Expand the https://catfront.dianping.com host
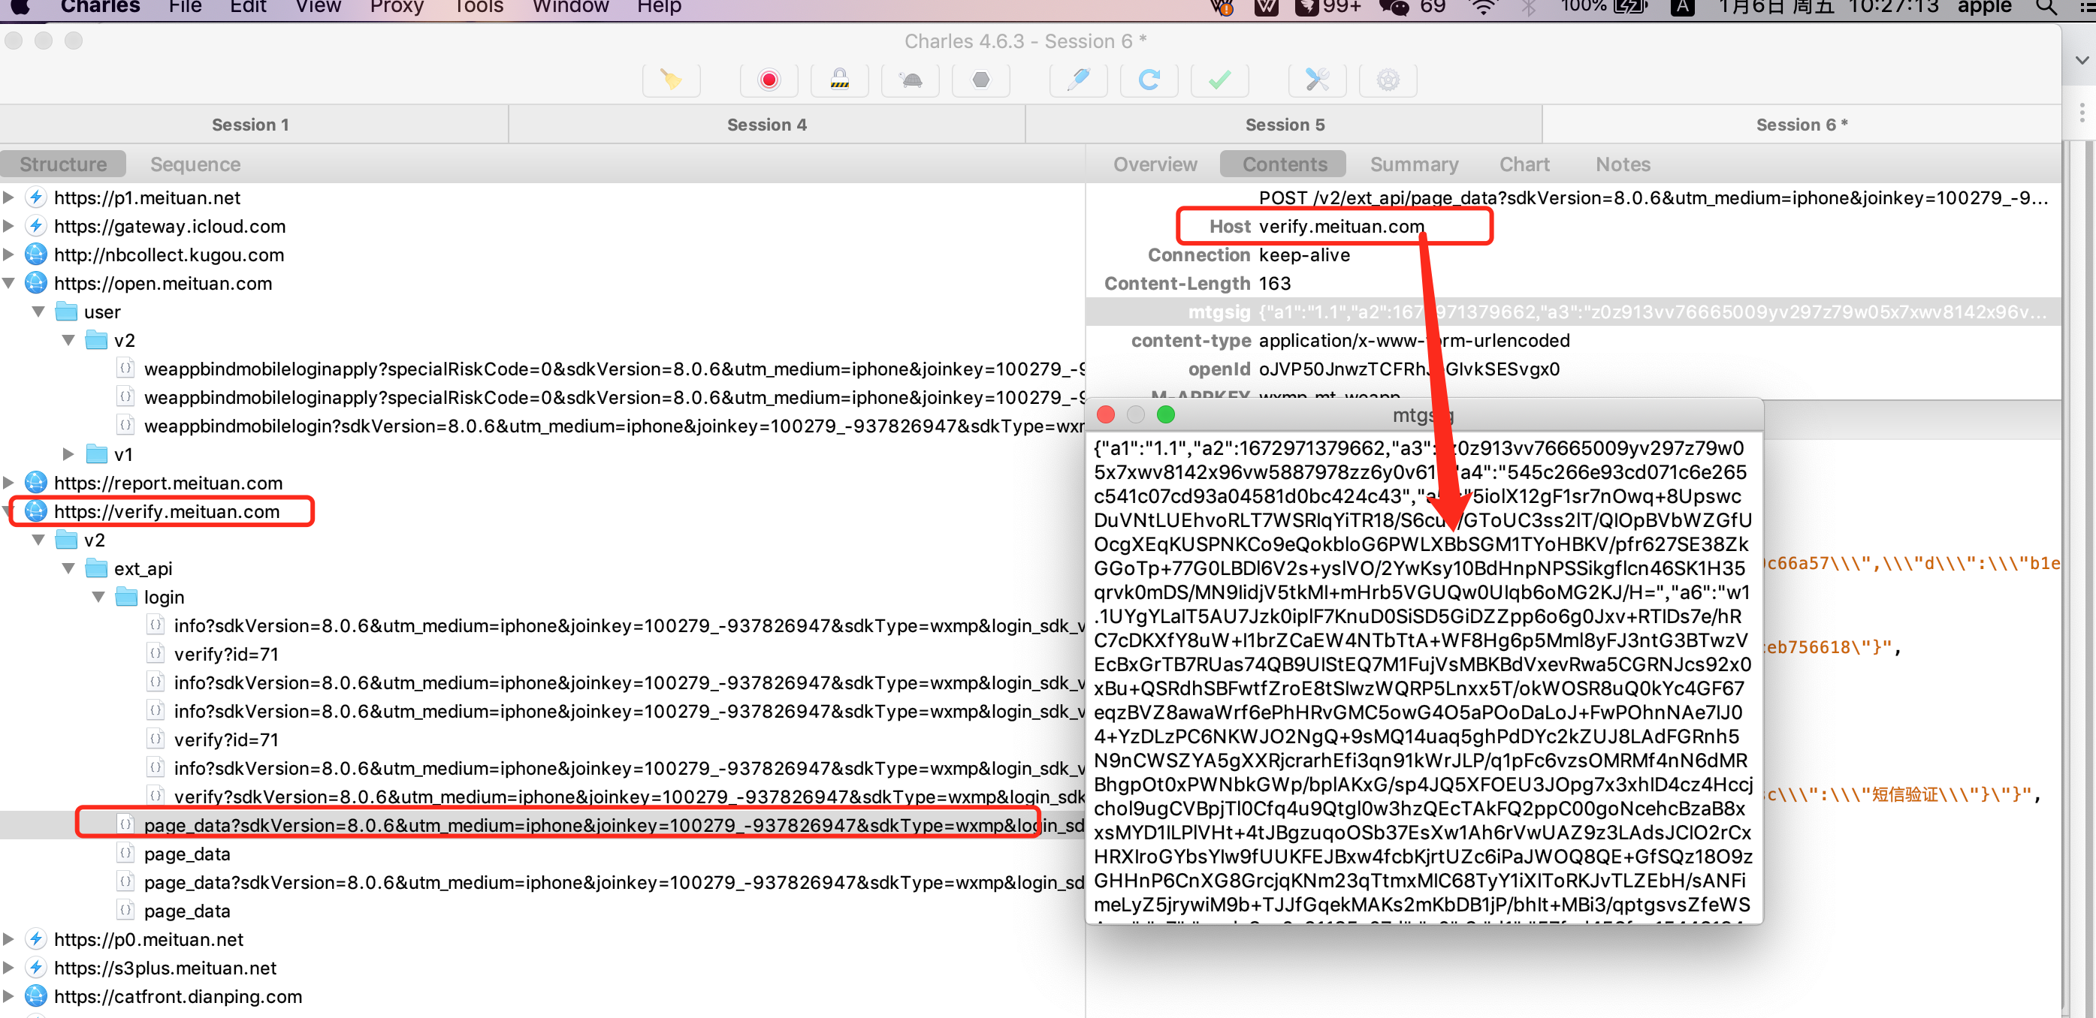This screenshot has height=1018, width=2096. pyautogui.click(x=9, y=996)
